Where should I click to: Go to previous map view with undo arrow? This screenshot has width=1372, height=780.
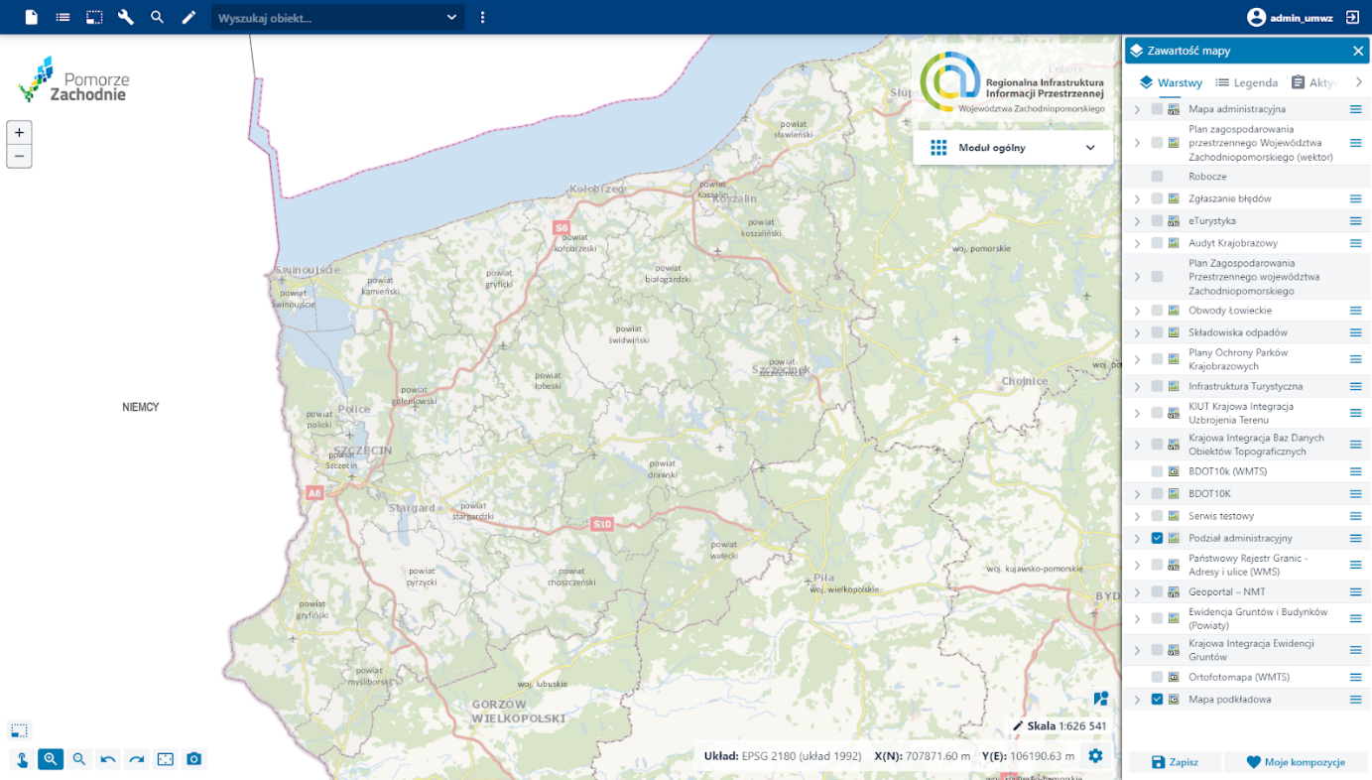coord(108,759)
